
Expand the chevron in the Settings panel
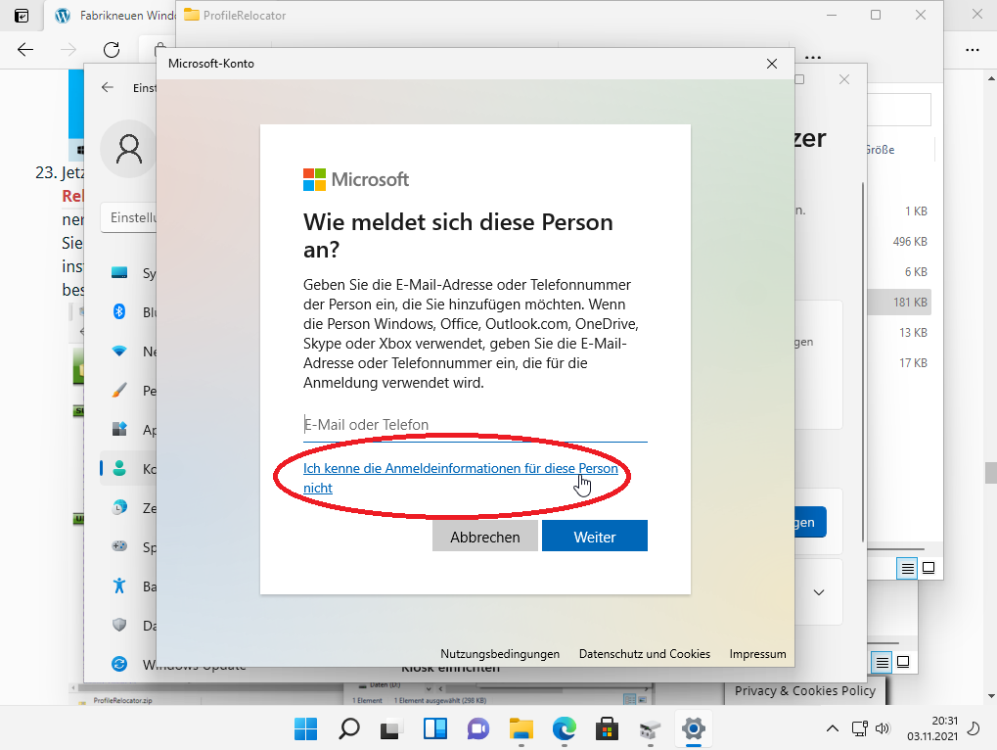pos(819,592)
